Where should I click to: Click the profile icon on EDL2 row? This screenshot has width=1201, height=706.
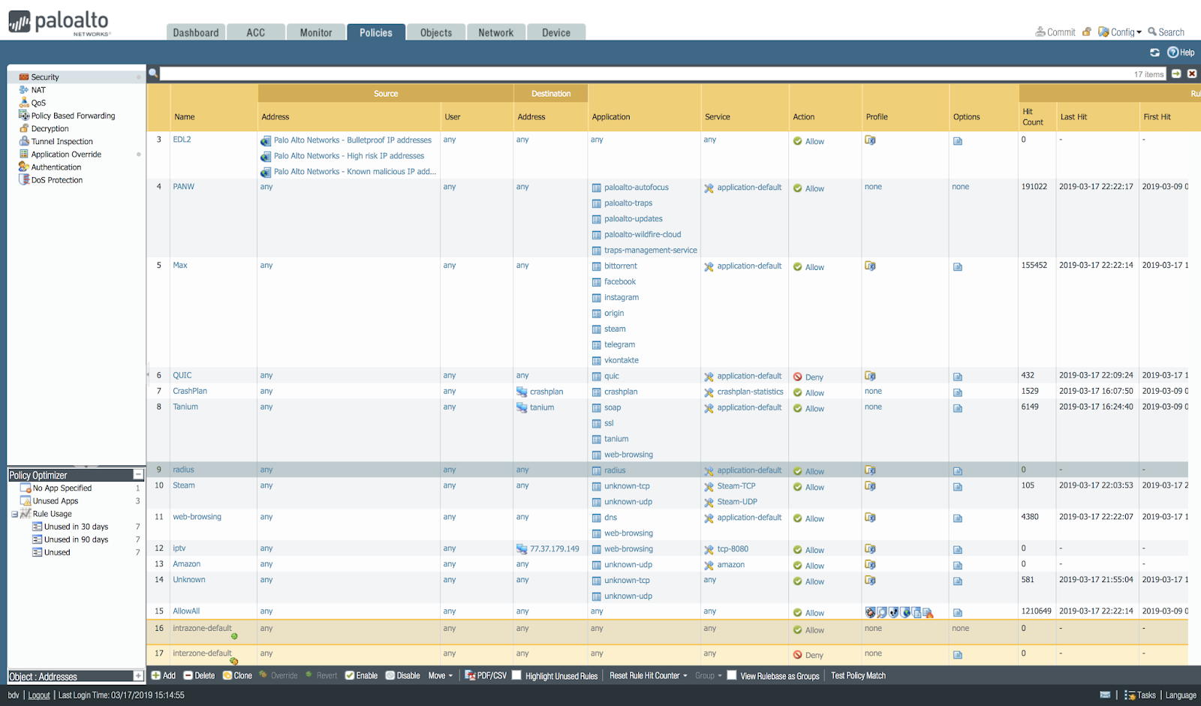(x=870, y=140)
